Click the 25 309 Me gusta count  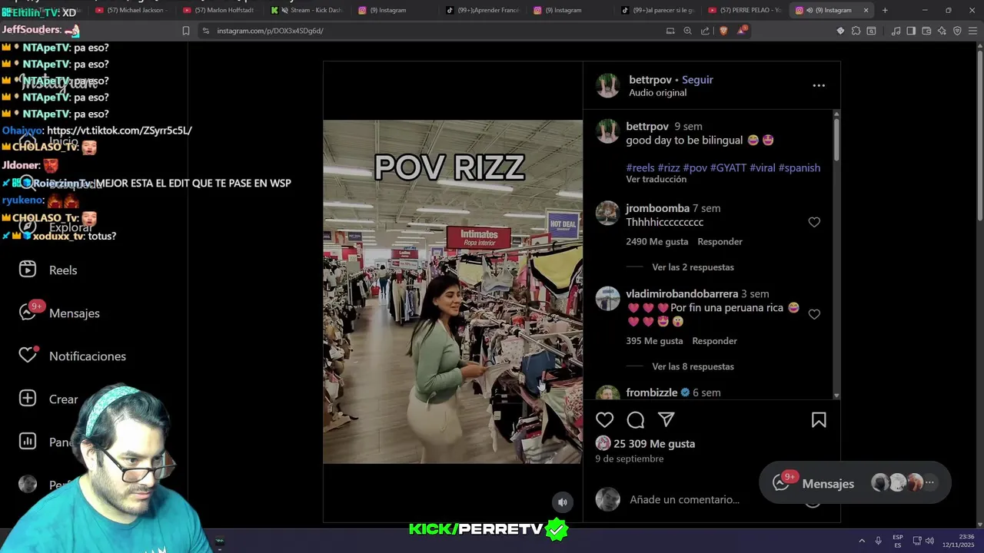point(654,443)
